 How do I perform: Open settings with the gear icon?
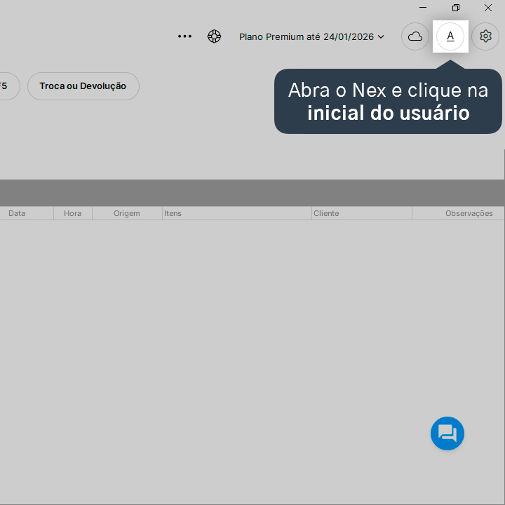[x=485, y=36]
